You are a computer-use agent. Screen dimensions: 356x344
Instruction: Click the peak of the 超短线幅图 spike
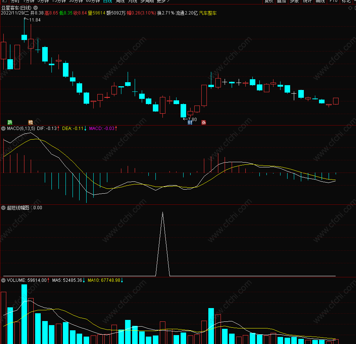pyautogui.click(x=162, y=213)
